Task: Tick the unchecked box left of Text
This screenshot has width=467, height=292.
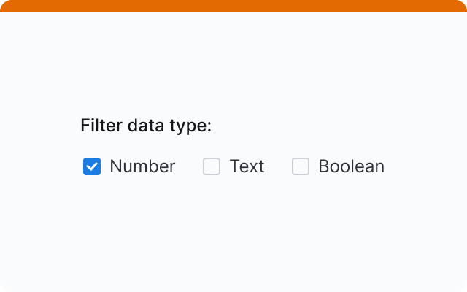Action: 212,167
